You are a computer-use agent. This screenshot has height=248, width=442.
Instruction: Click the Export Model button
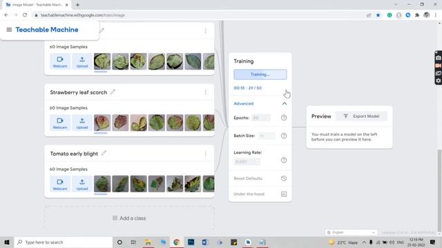pyautogui.click(x=362, y=116)
